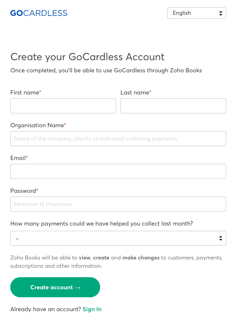Select the Email input box
Viewport: 235px width, 320px height.
pos(118,171)
